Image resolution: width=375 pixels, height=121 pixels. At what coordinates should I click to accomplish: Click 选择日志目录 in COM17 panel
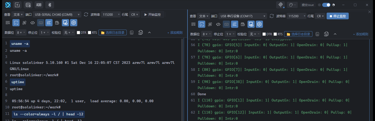[298, 34]
